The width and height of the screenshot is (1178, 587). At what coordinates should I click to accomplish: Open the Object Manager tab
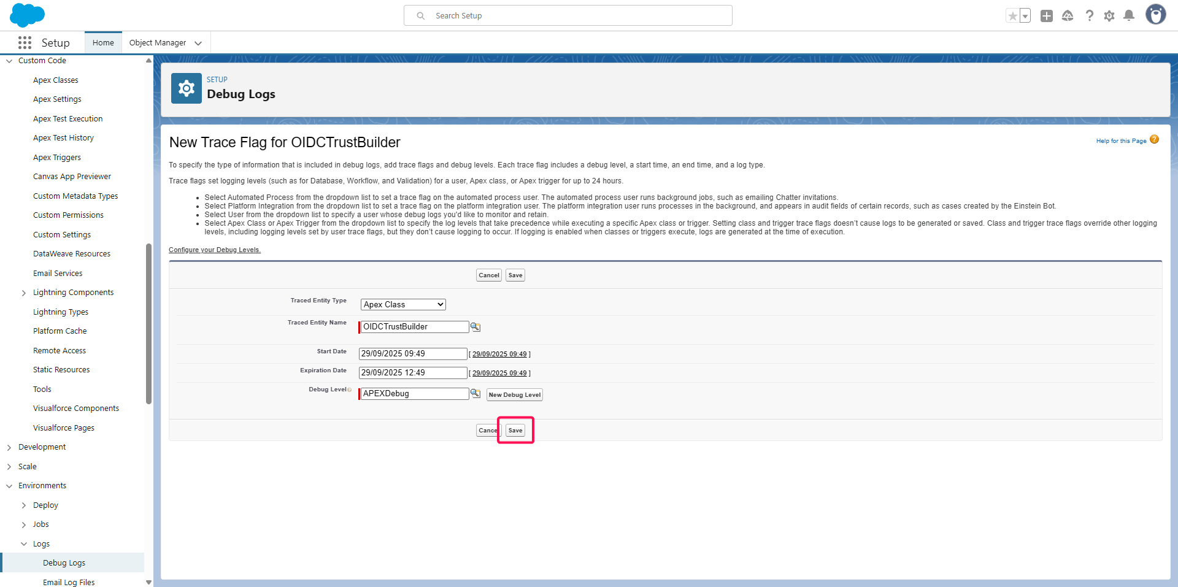coord(158,43)
